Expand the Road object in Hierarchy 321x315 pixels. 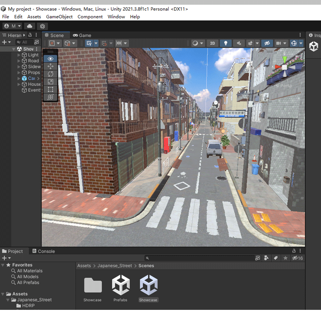(19, 61)
